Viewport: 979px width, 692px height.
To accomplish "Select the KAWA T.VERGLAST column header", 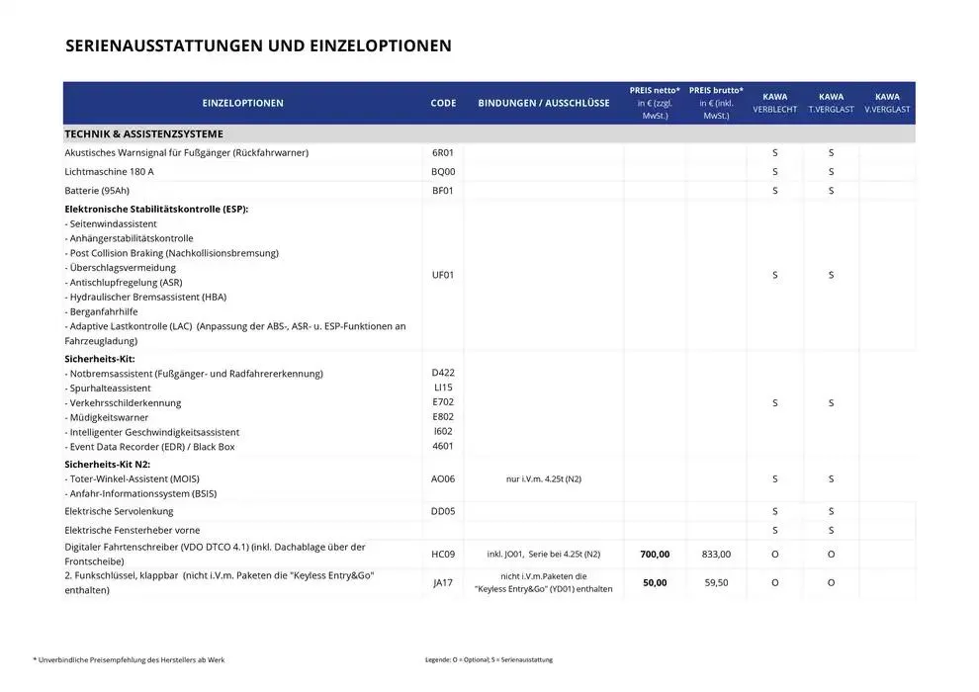I will pos(831,103).
